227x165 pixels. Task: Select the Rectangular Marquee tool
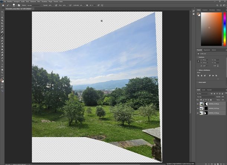(x=2, y=15)
